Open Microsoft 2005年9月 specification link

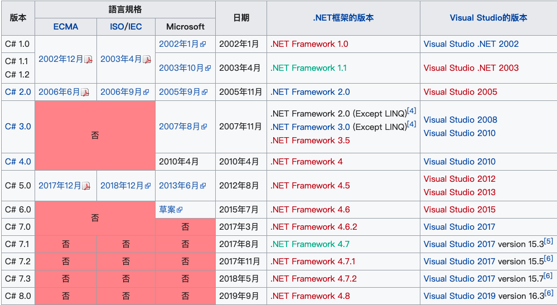(180, 92)
